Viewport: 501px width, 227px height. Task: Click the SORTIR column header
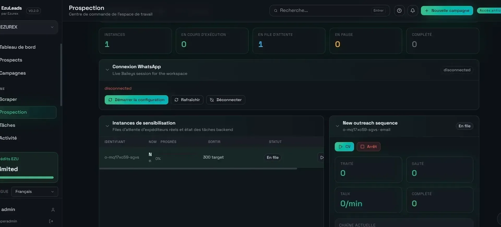[x=214, y=142]
